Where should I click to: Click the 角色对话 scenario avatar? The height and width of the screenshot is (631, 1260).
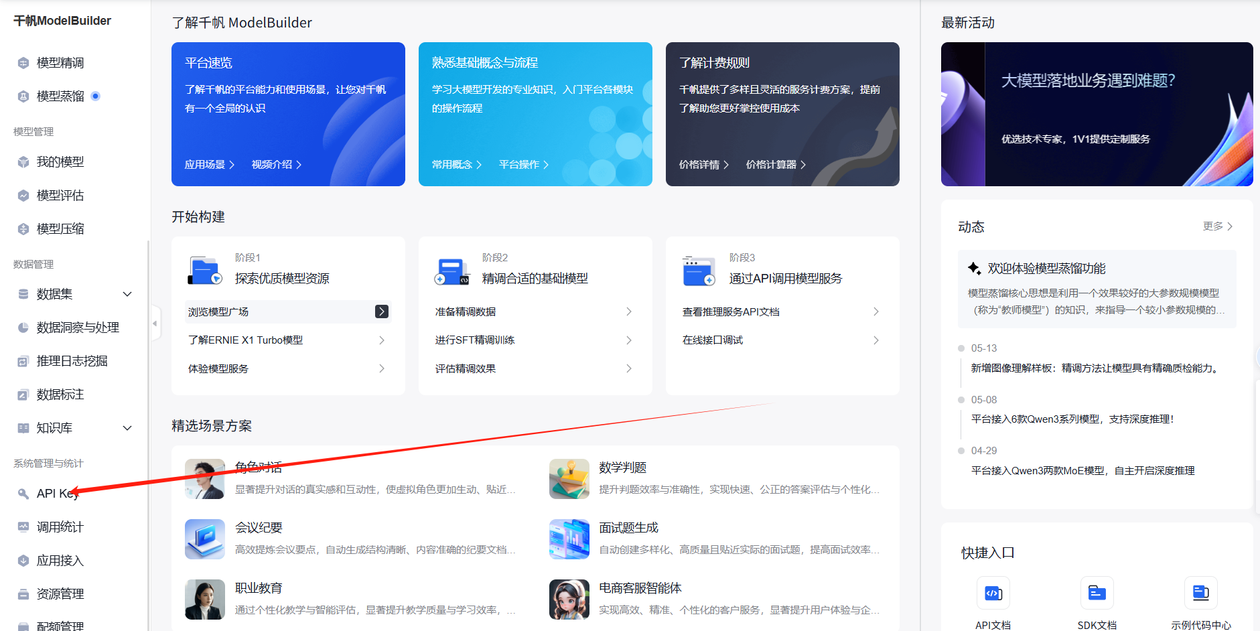[204, 479]
